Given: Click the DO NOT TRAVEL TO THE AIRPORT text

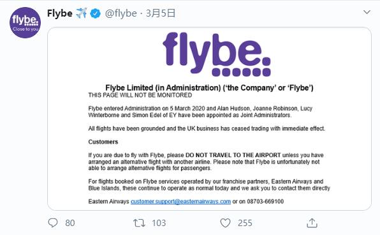Looking at the screenshot, I should pos(233,155).
